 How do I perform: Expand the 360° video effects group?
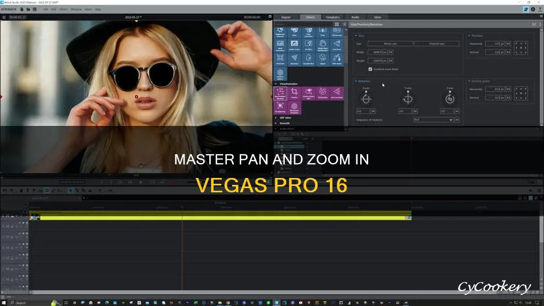[x=276, y=118]
